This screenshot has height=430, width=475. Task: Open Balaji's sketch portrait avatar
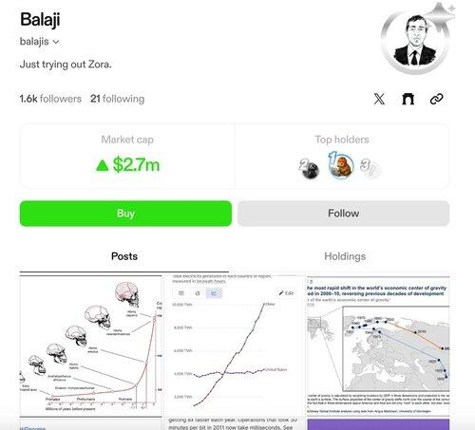pyautogui.click(x=415, y=42)
